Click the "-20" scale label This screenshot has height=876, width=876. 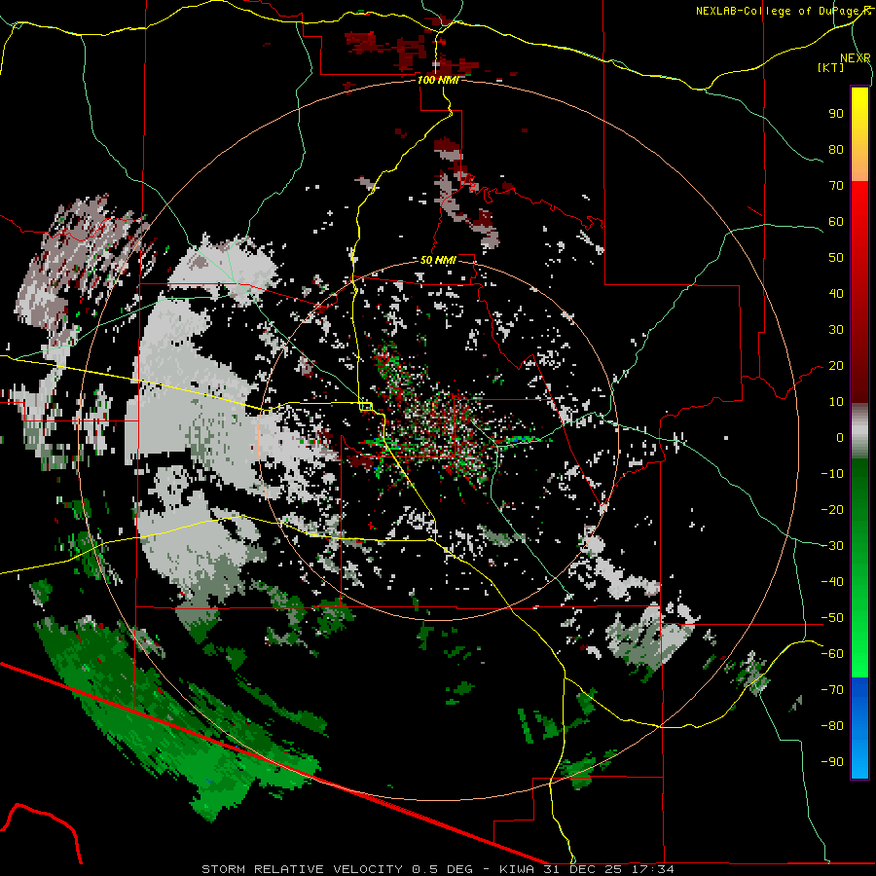832,510
